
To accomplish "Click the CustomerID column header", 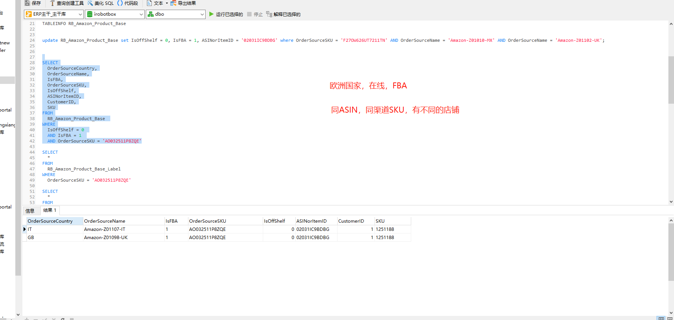I will pos(356,221).
